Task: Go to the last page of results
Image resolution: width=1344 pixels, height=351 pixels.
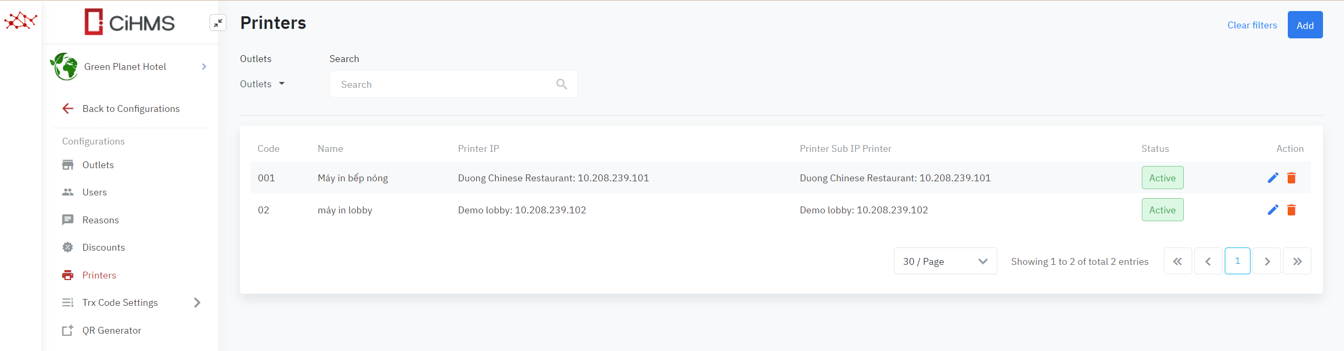Action: coord(1297,261)
